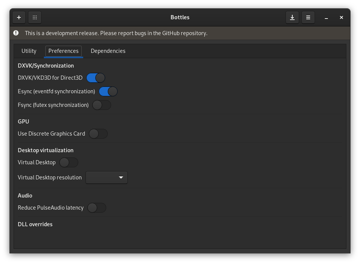360x264 pixels.
Task: Open the Virtual Desktop resolution dropdown
Action: coord(107,178)
